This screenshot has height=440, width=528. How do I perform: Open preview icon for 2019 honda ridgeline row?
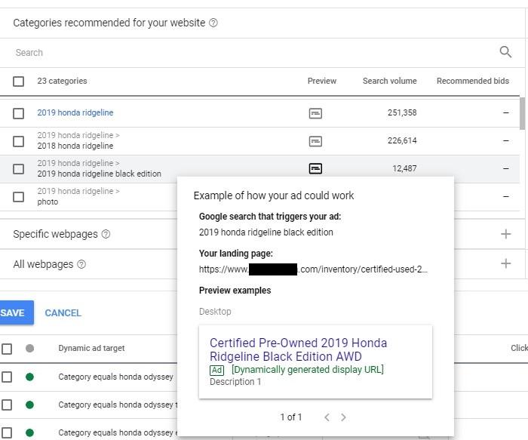(x=315, y=113)
